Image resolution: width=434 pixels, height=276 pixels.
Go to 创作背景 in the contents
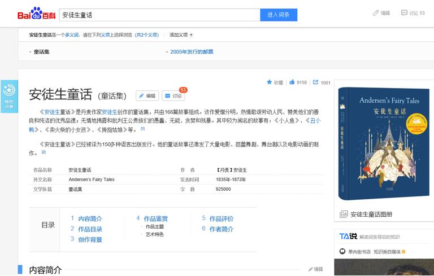pos(90,239)
